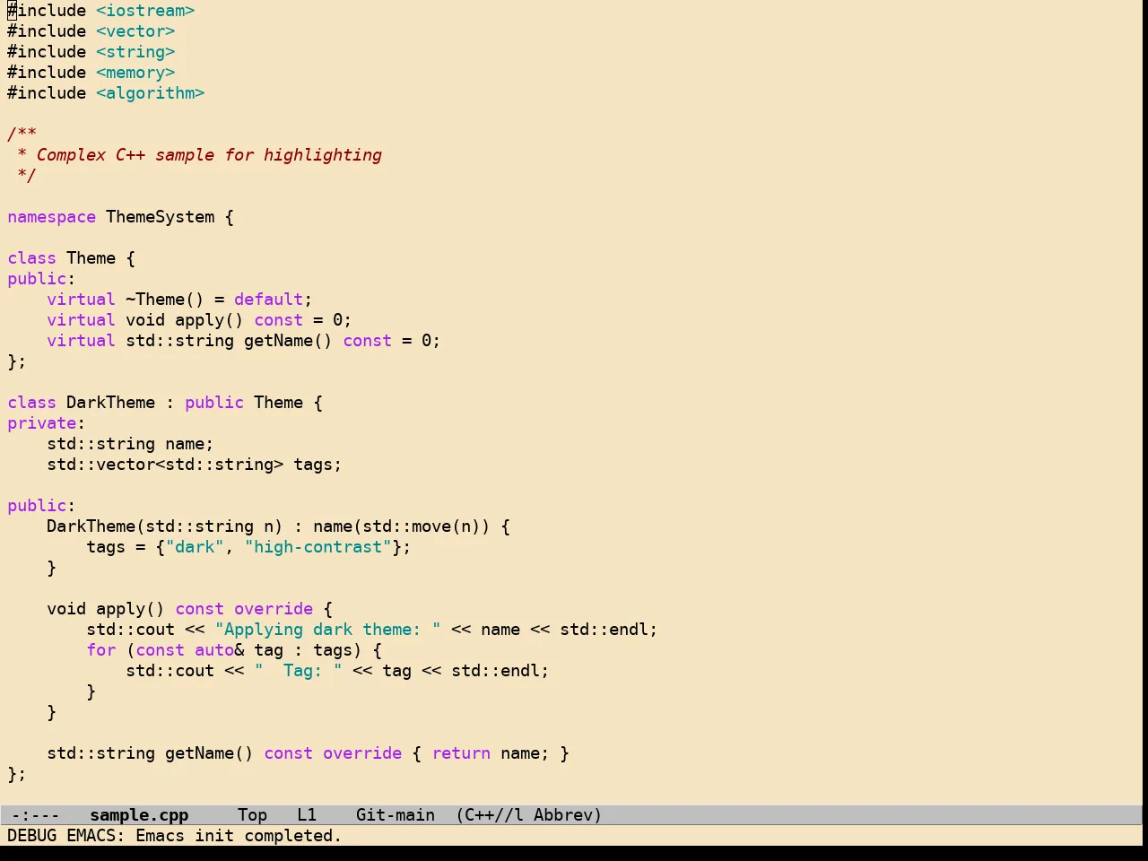Screen dimensions: 1148x861
Task: Click 'name(std::move(n))' initializer
Action: coord(402,526)
